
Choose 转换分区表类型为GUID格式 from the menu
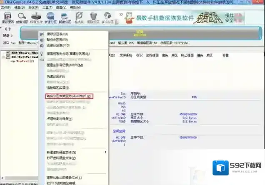pos(68,96)
